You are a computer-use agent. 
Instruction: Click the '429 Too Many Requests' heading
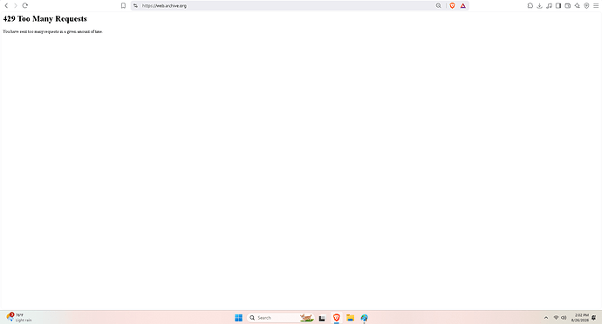coord(44,19)
